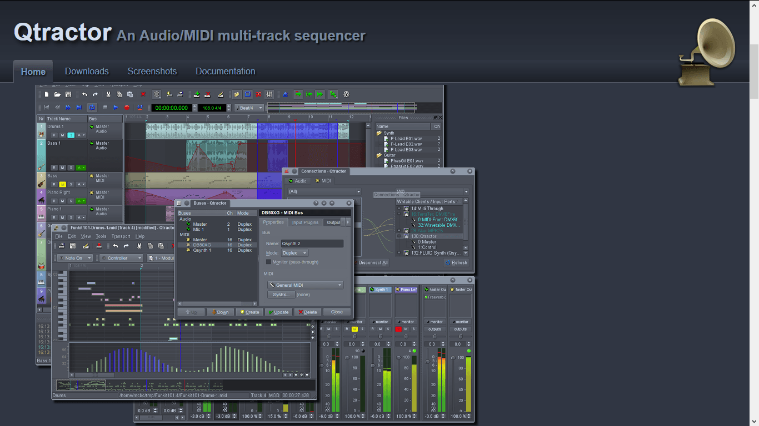The width and height of the screenshot is (759, 426).
Task: Click the Punch in/out icon next to Record
Action: (x=140, y=108)
